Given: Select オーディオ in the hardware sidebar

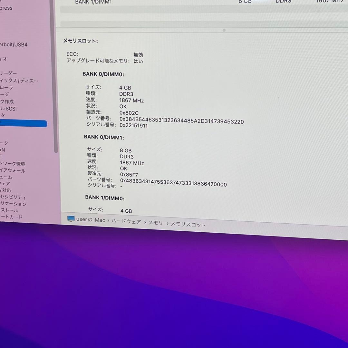Looking at the screenshot, I should (x=4, y=59).
